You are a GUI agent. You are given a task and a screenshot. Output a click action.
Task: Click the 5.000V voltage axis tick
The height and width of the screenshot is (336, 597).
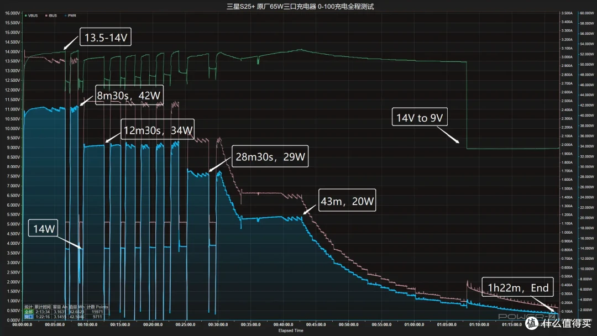[x=13, y=224]
